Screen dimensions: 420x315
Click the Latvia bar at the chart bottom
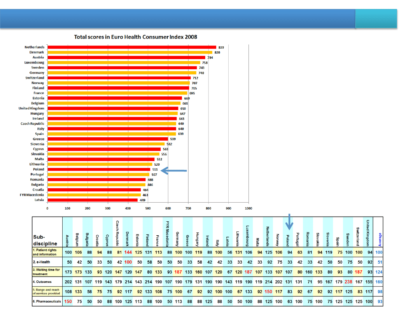93,200
